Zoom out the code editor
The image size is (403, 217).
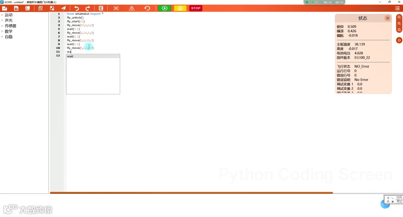click(x=399, y=30)
